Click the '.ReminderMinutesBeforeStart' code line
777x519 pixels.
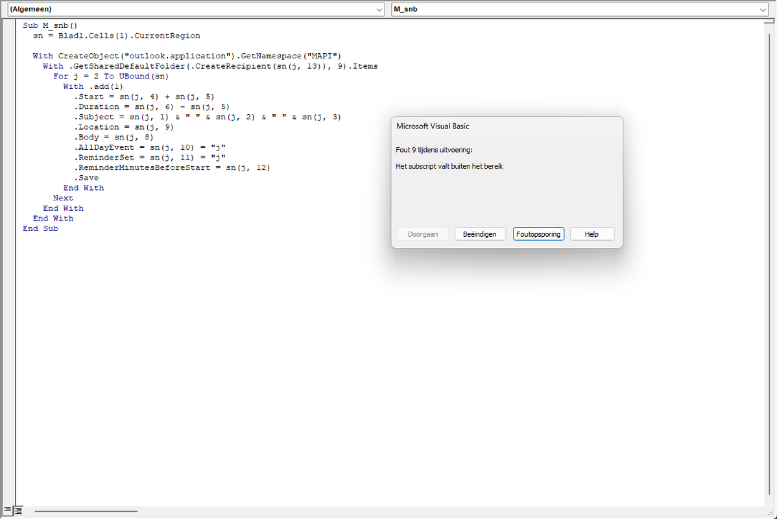[172, 167]
